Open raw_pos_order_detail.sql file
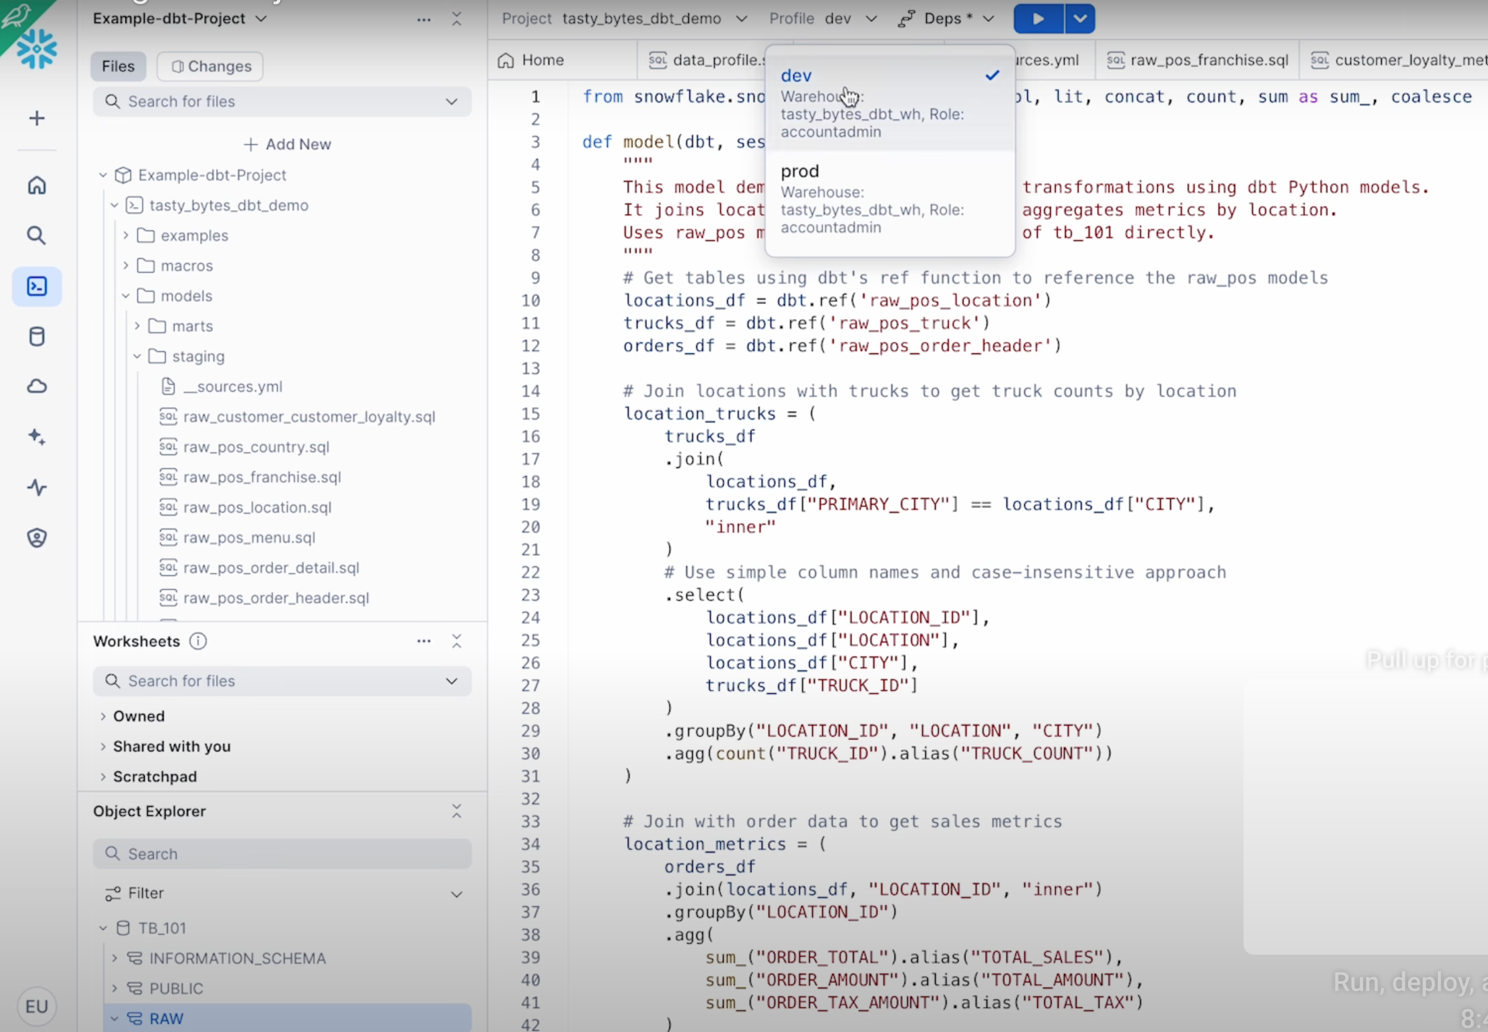Image resolution: width=1488 pixels, height=1032 pixels. tap(260, 568)
